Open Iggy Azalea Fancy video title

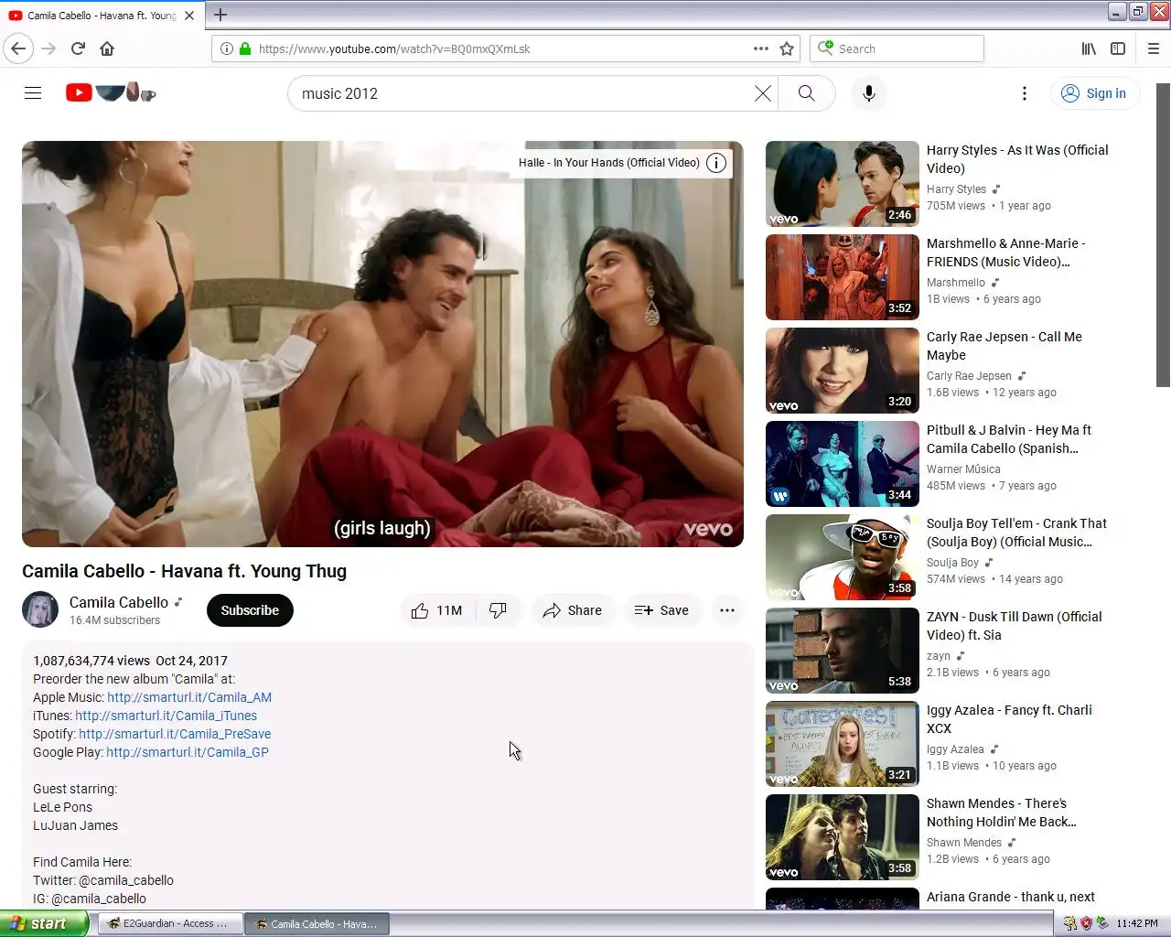(x=1009, y=719)
